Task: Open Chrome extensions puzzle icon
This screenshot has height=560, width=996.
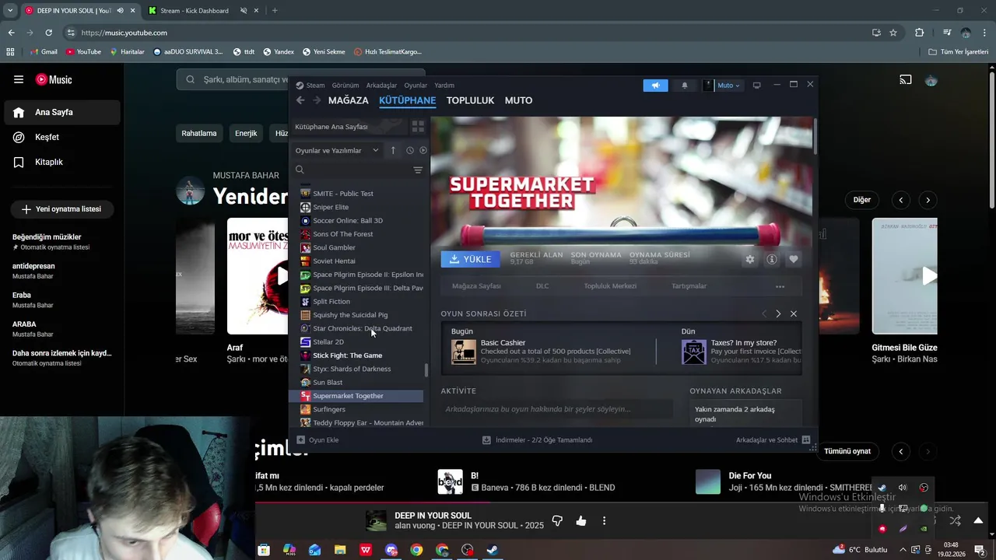Action: tap(920, 33)
